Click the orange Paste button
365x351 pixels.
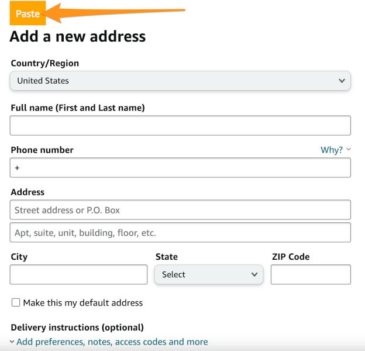coord(27,14)
